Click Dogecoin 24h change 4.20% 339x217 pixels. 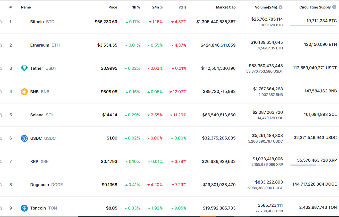(155, 185)
